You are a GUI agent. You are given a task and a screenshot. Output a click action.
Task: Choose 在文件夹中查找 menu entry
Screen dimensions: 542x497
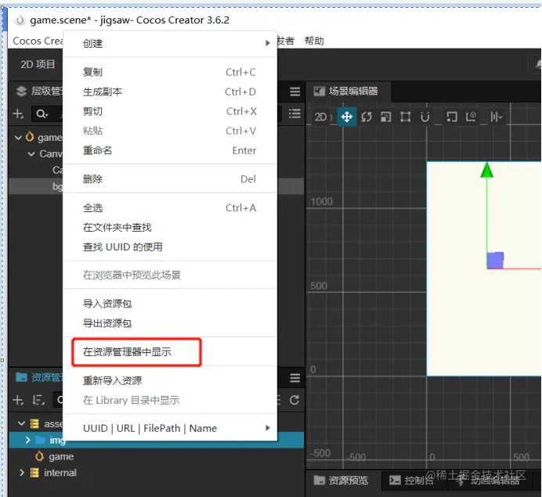pos(171,227)
